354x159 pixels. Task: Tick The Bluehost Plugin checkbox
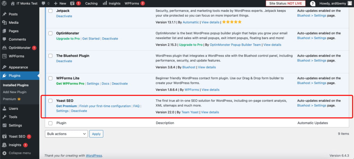pyautogui.click(x=50, y=56)
